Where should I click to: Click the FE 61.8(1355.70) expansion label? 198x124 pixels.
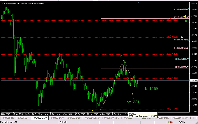[182, 67]
